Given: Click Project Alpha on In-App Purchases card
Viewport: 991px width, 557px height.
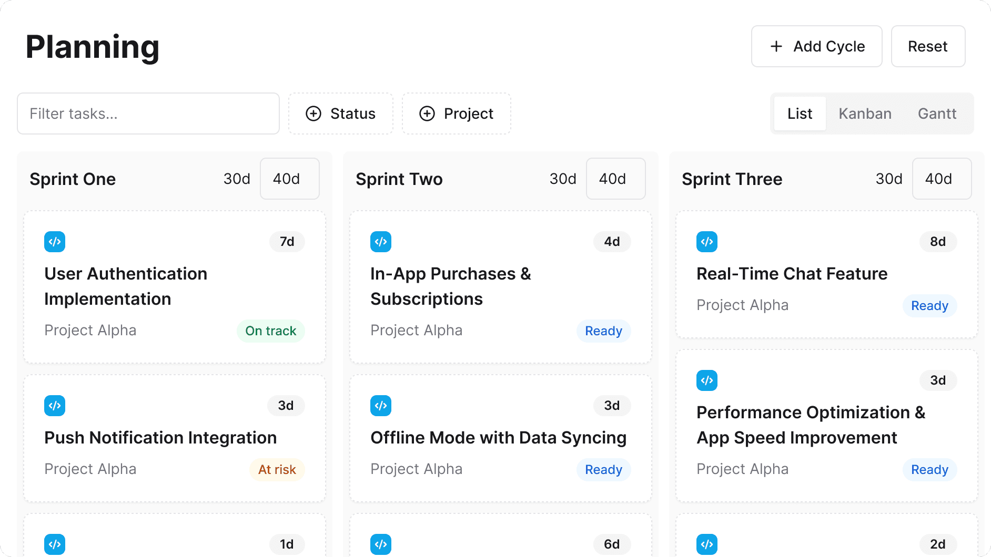Looking at the screenshot, I should tap(417, 331).
